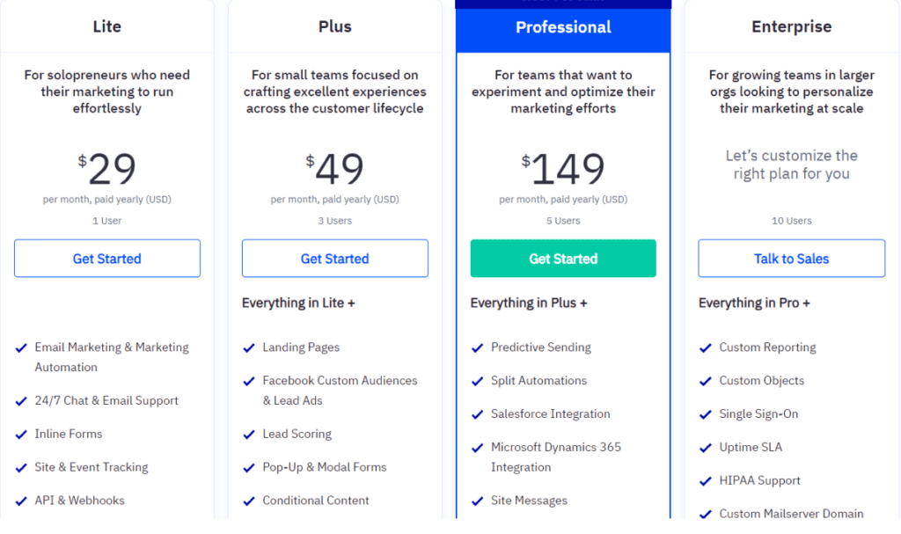
Task: Click Talk to Sales for Enterprise
Action: (x=791, y=258)
